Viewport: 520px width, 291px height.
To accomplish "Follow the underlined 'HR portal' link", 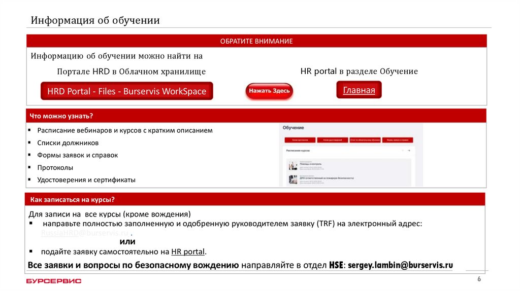I will (188, 251).
